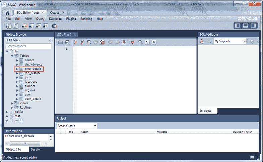Open the File menu
The height and width of the screenshot is (162, 263).
click(x=8, y=19)
